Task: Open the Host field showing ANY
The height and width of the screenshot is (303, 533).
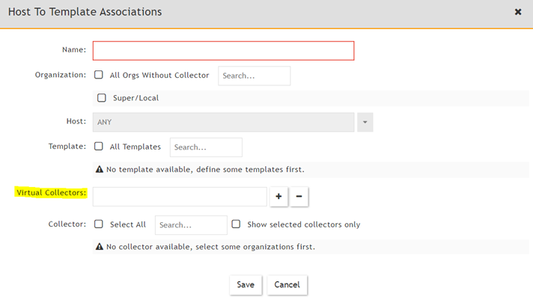Action: pyautogui.click(x=223, y=122)
